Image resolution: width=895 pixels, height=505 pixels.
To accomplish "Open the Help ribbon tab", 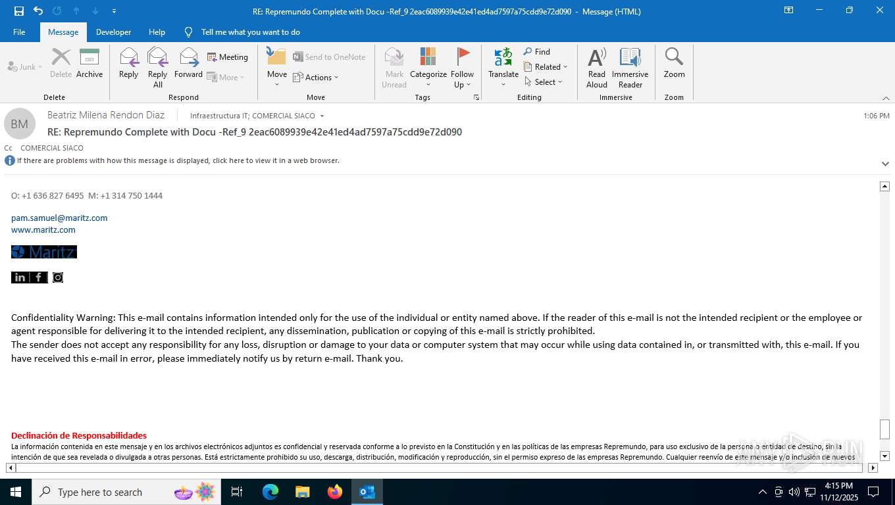I will (x=157, y=32).
